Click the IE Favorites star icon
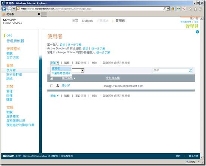The image size is (206, 166). [x=195, y=9]
